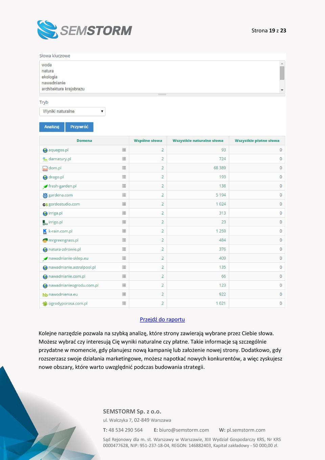Click keywords list scroll-up arrow
This screenshot has width=325, height=460.
point(282,63)
